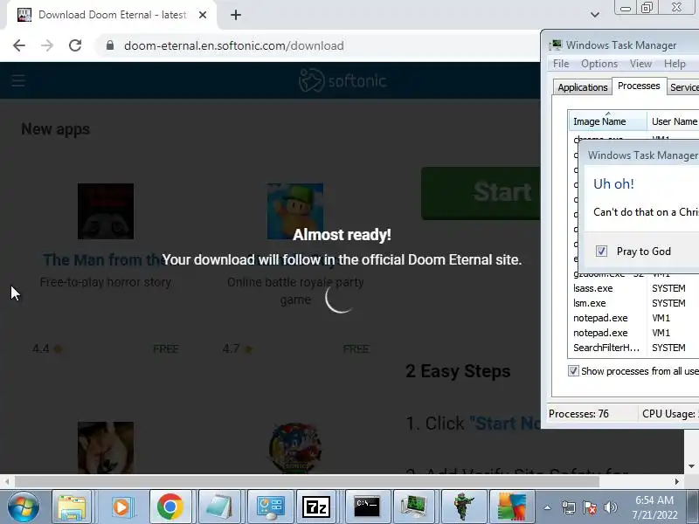Click the Doom Eternal tab favicon
This screenshot has width=699, height=524.
24,15
